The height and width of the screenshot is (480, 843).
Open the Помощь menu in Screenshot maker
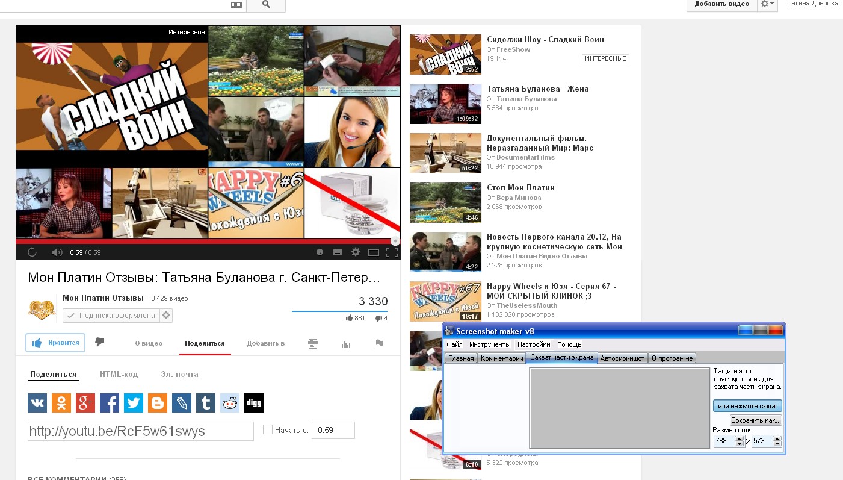(569, 344)
